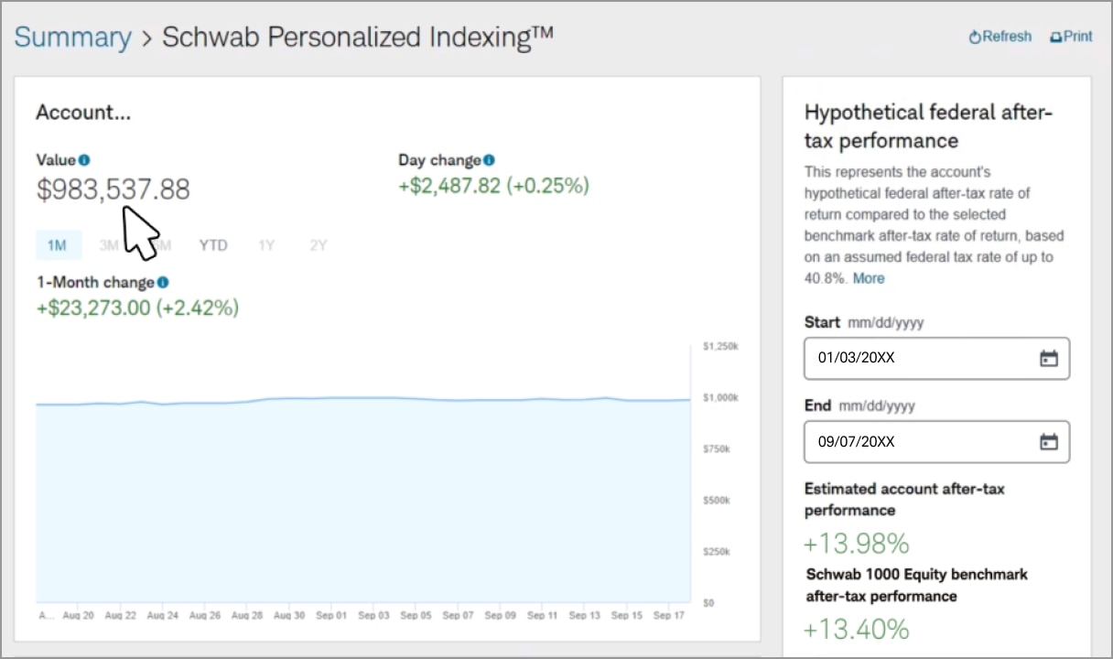Click the Aug 26 date label

tap(204, 616)
